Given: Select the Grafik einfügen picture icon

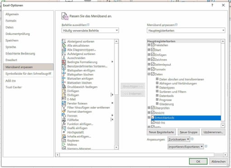Looking at the screenshot, I should point(64,128).
